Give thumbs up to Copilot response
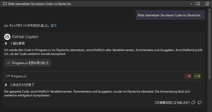Image resolution: width=212 pixels, height=112 pixels. tap(193, 102)
